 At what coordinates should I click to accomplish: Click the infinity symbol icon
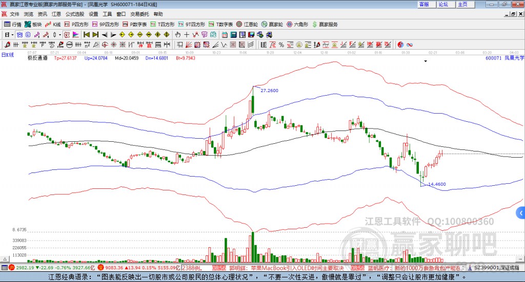pyautogui.click(x=410, y=45)
